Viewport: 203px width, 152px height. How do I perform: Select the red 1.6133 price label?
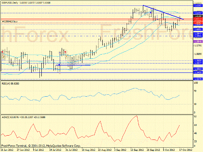click(x=198, y=19)
